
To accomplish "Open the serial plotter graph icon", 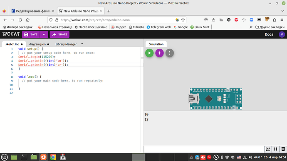I will [x=268, y=149].
